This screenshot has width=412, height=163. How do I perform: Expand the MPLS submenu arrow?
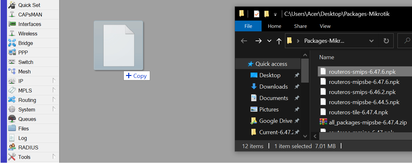[54, 90]
